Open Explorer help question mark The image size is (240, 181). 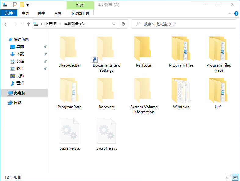(236, 13)
